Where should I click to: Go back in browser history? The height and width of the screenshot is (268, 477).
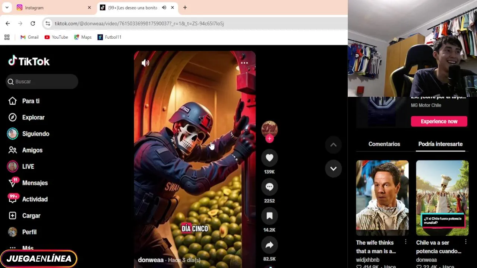click(8, 23)
